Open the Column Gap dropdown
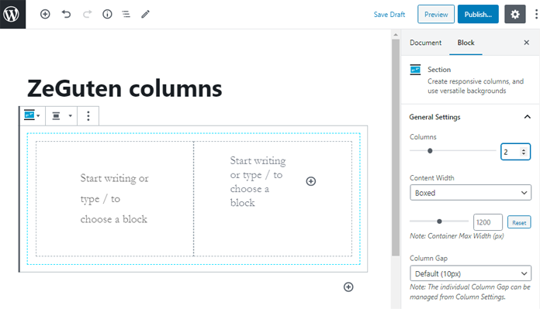Viewport: 540px width, 309px height. coord(470,273)
